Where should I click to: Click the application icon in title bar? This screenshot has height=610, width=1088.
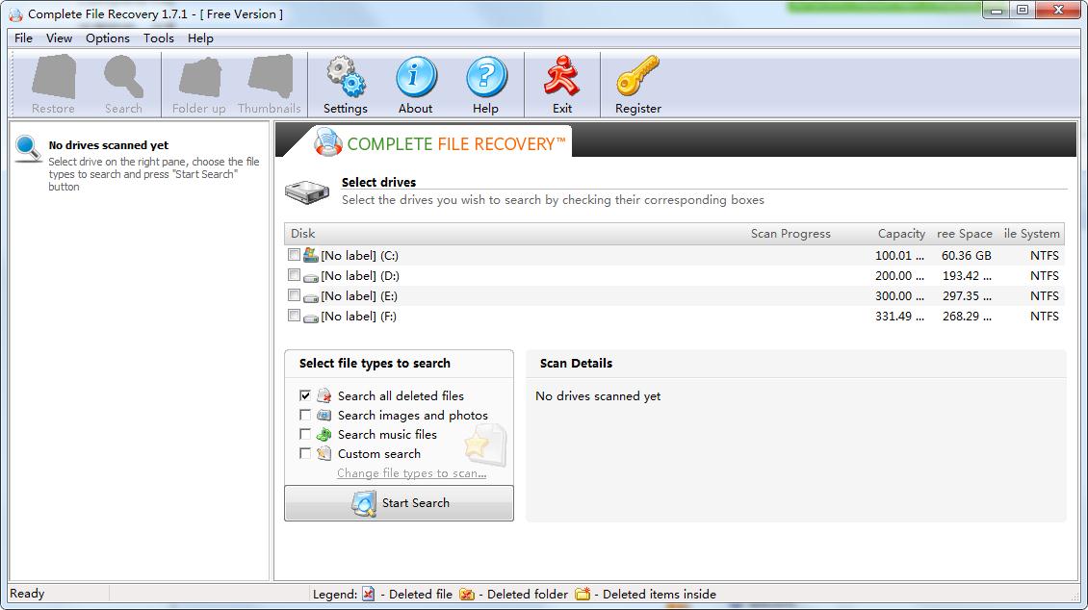tap(15, 13)
